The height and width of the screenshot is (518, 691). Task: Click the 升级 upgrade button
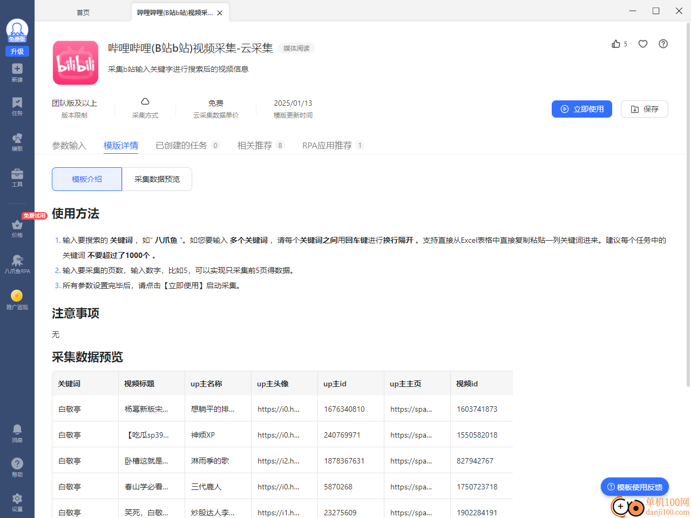17,51
